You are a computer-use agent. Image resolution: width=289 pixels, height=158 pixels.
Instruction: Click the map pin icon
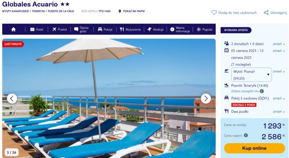point(120,11)
